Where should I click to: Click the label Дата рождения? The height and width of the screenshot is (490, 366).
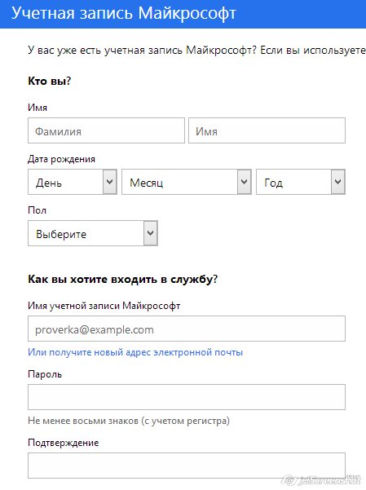tap(61, 159)
